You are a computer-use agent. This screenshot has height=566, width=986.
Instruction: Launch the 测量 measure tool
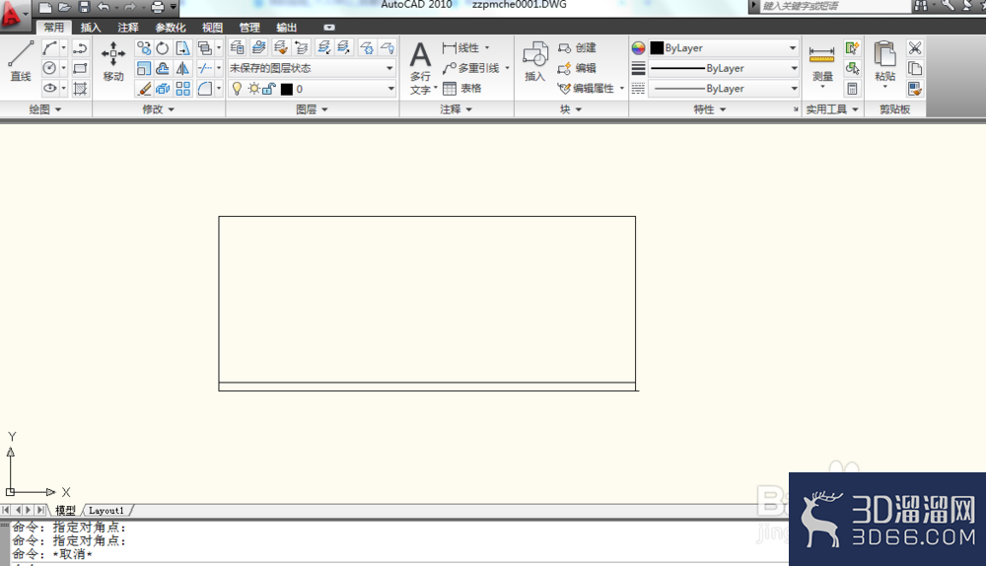(822, 64)
